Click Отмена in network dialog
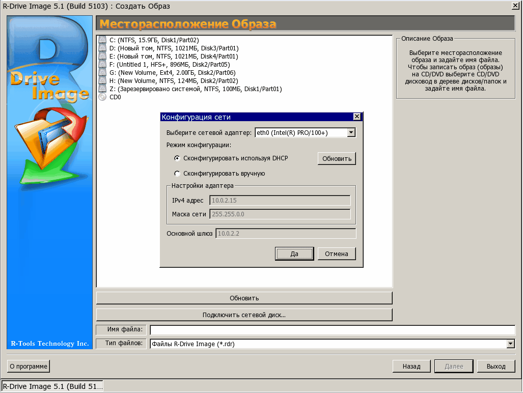 tap(337, 254)
